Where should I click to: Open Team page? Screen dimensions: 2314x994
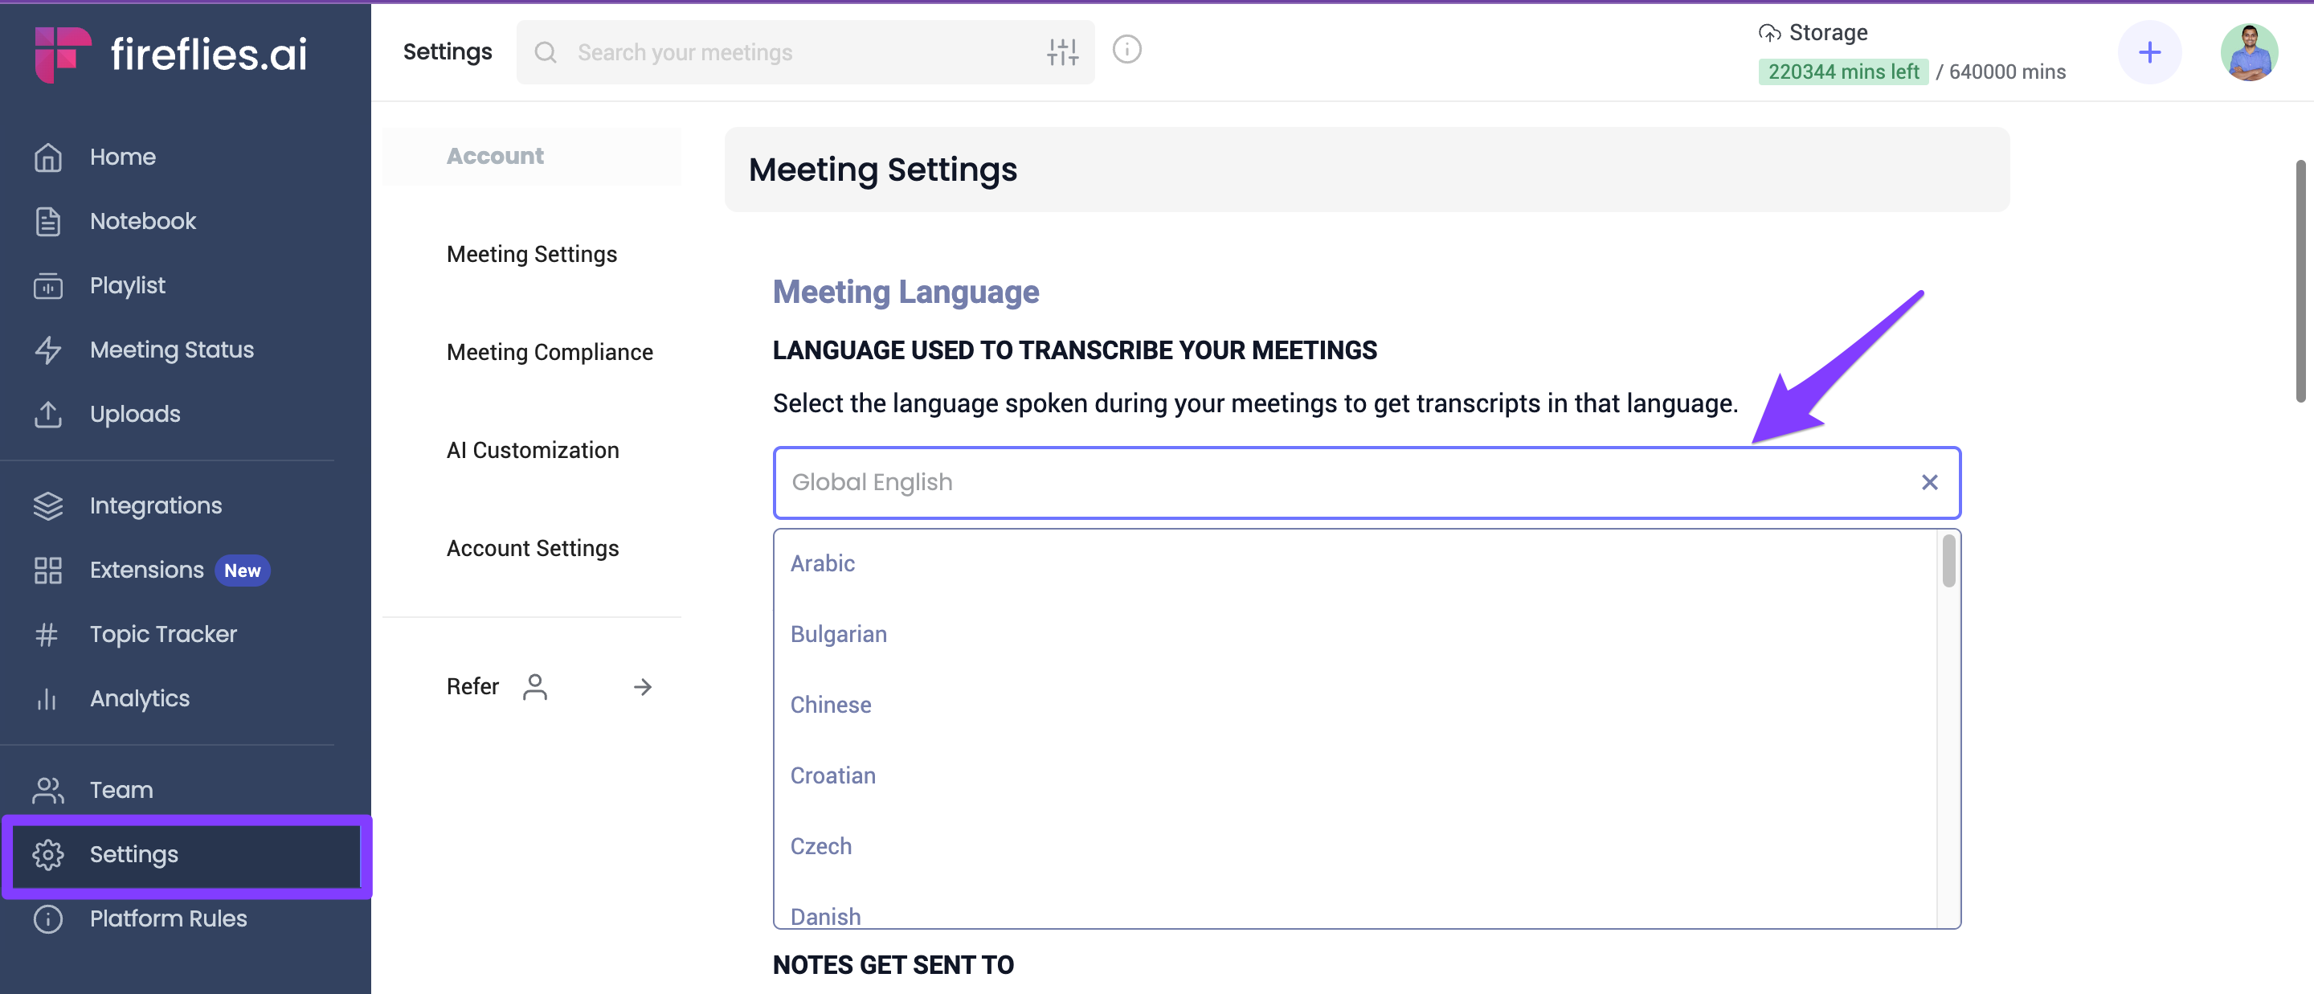[121, 790]
